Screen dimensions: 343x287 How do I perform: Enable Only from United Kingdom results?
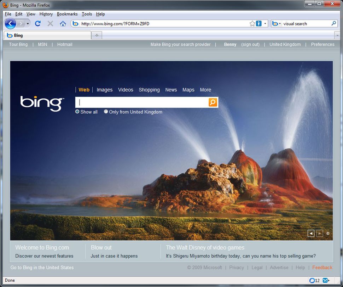tap(106, 112)
